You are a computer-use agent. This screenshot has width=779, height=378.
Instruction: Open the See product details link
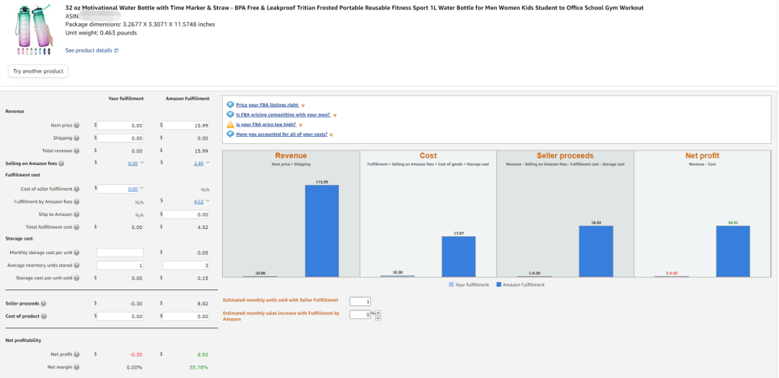coord(91,50)
